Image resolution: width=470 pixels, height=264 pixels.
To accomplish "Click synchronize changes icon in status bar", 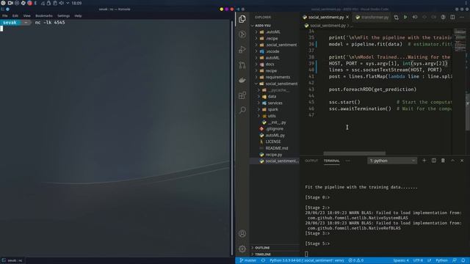I will pos(263,260).
